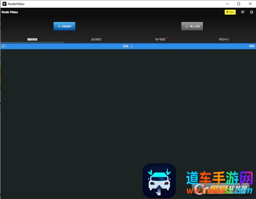Open the messages feedback icon

coord(243,12)
